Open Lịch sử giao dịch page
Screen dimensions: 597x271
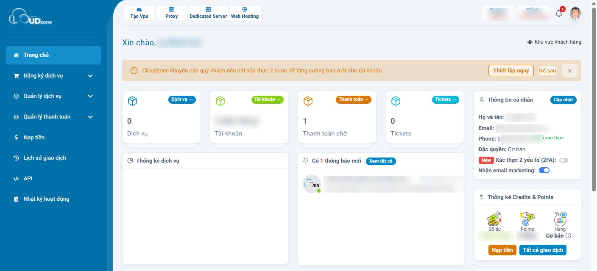pyautogui.click(x=53, y=158)
